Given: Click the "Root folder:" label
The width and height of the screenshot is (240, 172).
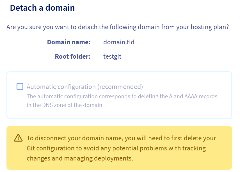Looking at the screenshot, I should pos(73,56).
